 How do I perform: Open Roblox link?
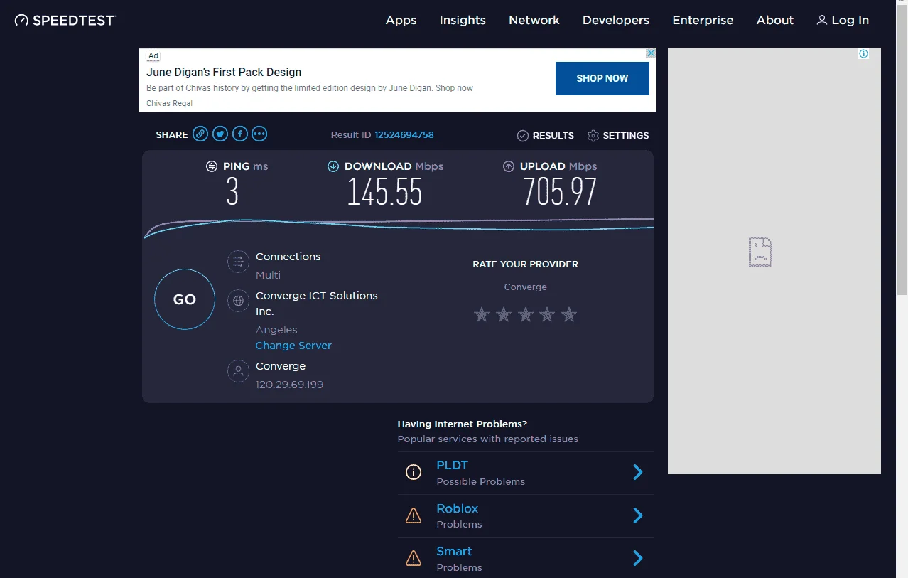458,508
